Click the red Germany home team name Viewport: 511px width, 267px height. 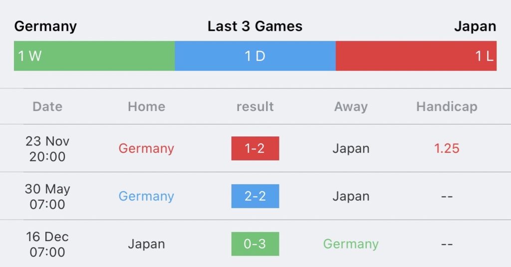pos(146,148)
